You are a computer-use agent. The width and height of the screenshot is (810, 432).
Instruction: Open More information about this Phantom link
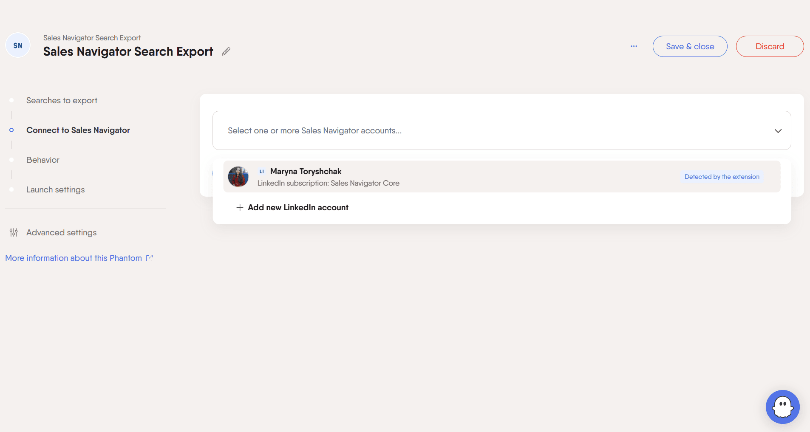[74, 258]
